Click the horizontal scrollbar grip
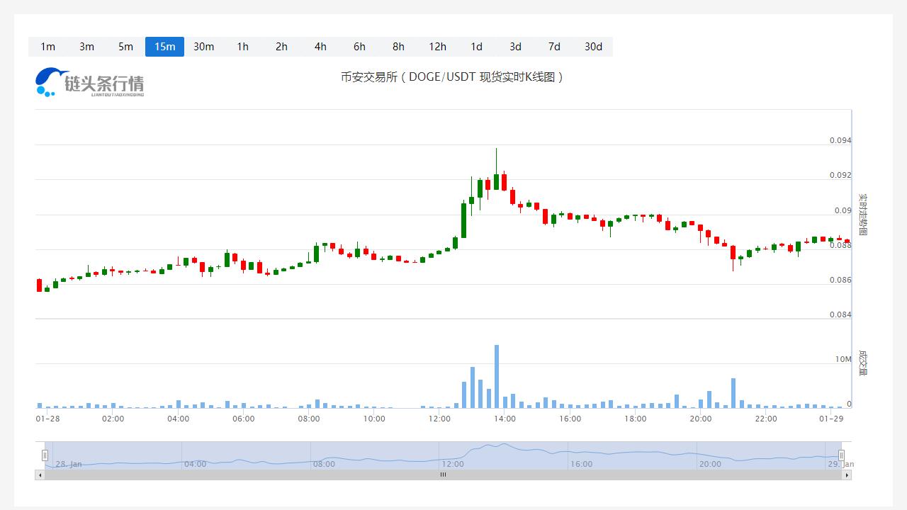 tap(443, 475)
